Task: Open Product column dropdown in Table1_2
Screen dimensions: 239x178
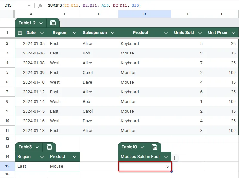Action: (x=166, y=33)
